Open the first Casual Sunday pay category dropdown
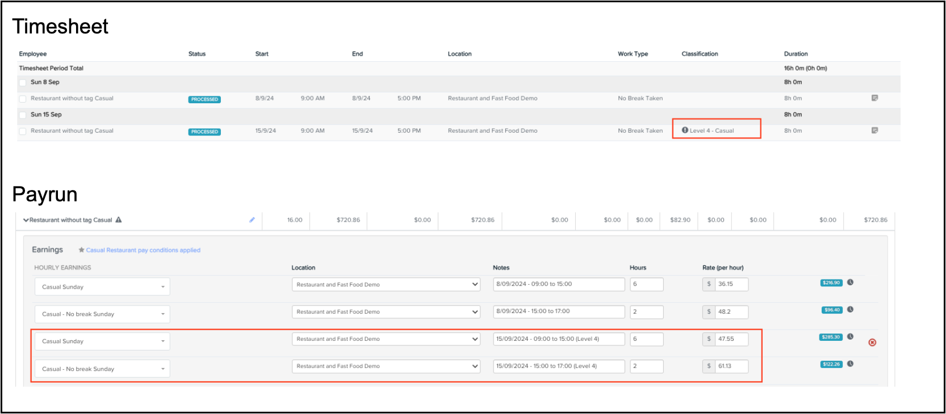This screenshot has height=414, width=946. point(102,287)
